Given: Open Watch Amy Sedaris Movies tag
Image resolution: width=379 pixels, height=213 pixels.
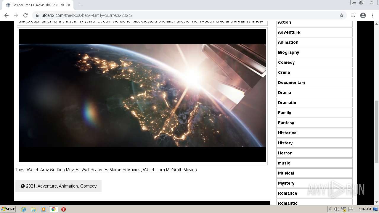Looking at the screenshot, I should tap(53, 170).
